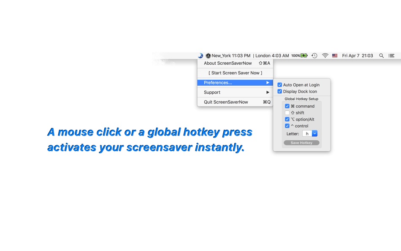Image resolution: width=401 pixels, height=251 pixels.
Task: Open the Support submenu
Action: click(x=235, y=93)
